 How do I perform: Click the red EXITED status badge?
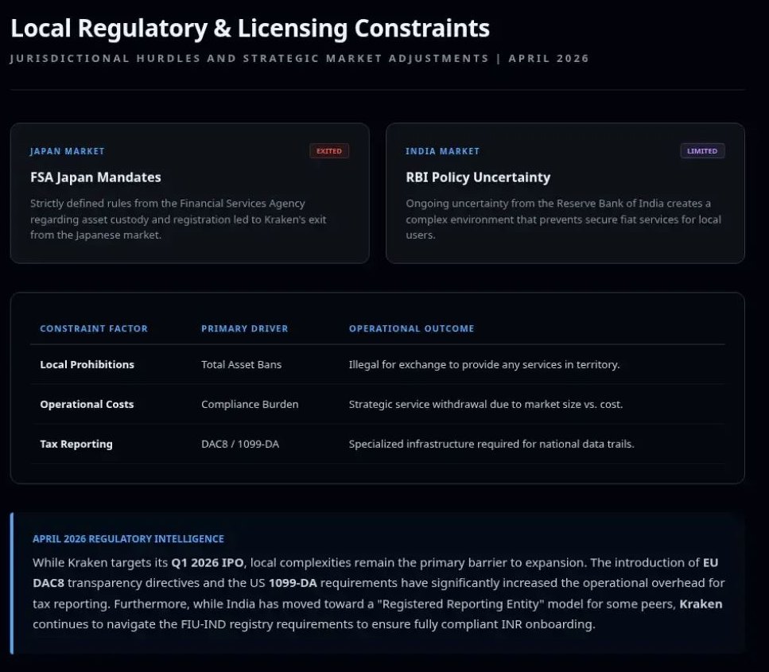pos(329,151)
